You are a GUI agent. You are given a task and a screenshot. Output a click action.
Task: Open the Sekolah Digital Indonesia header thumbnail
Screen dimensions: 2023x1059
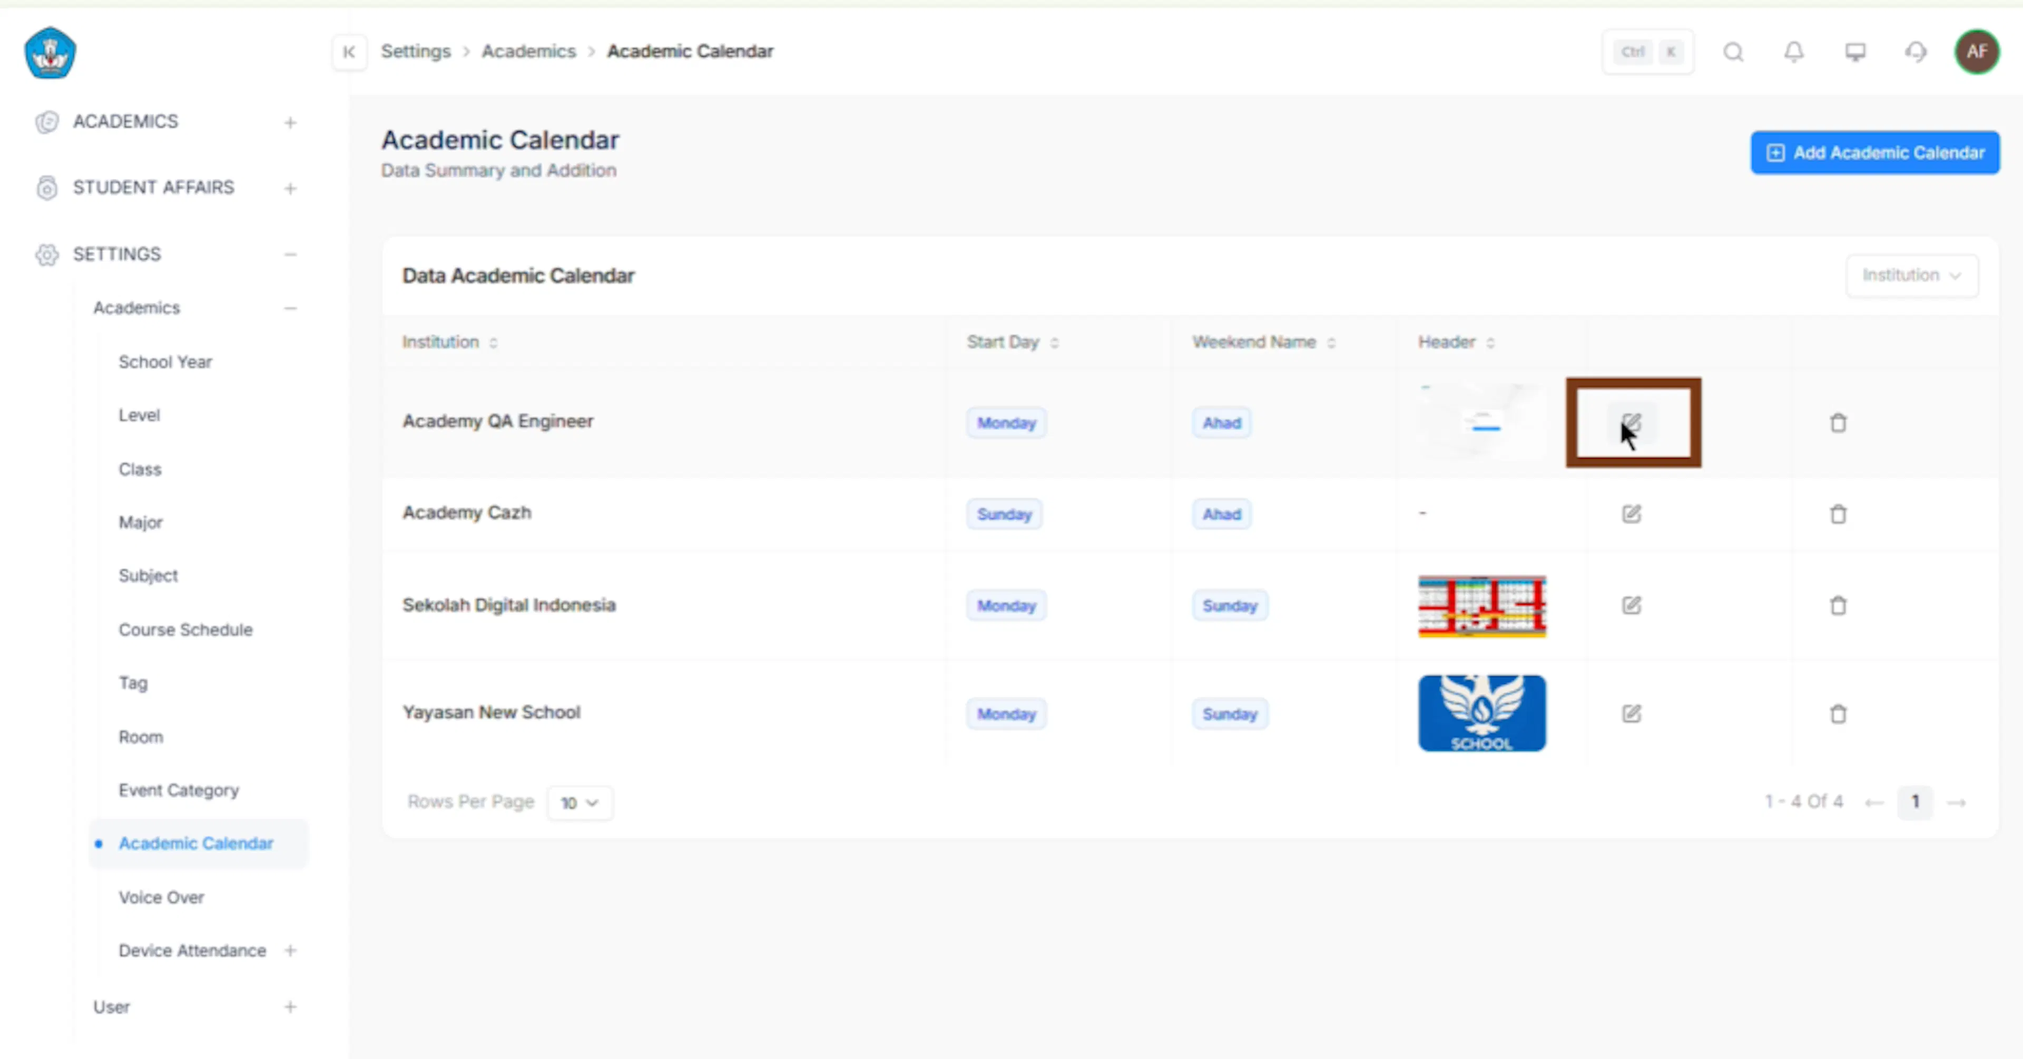(1482, 606)
